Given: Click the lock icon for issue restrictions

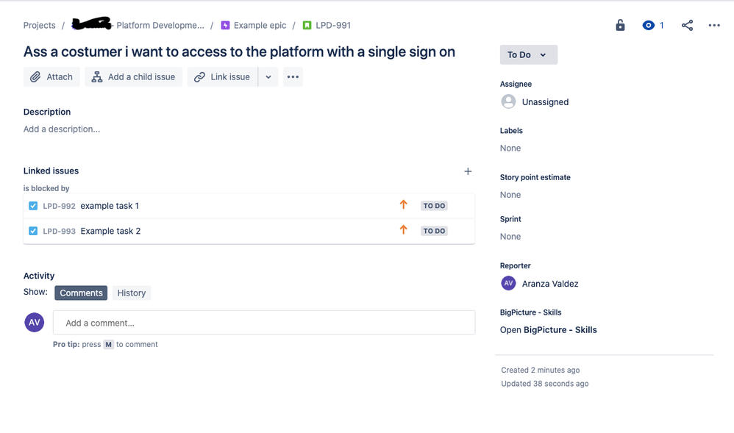Looking at the screenshot, I should point(620,25).
